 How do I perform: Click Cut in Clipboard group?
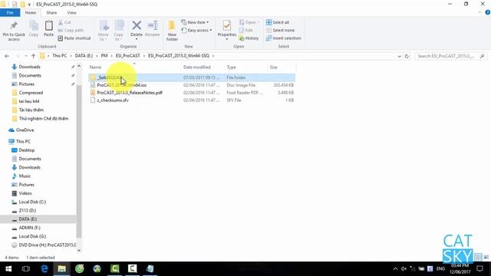pos(64,22)
